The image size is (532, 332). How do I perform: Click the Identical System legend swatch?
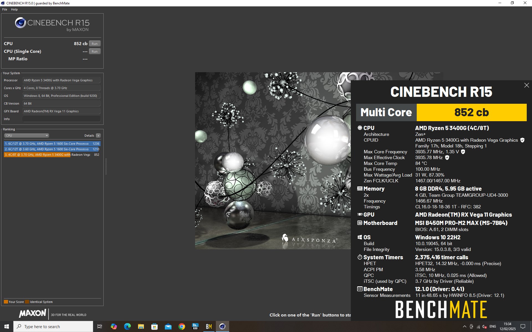coord(27,302)
